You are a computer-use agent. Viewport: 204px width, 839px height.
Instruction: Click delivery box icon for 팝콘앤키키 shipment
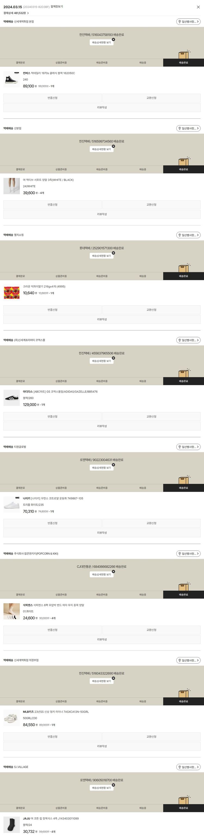pyautogui.click(x=184, y=586)
